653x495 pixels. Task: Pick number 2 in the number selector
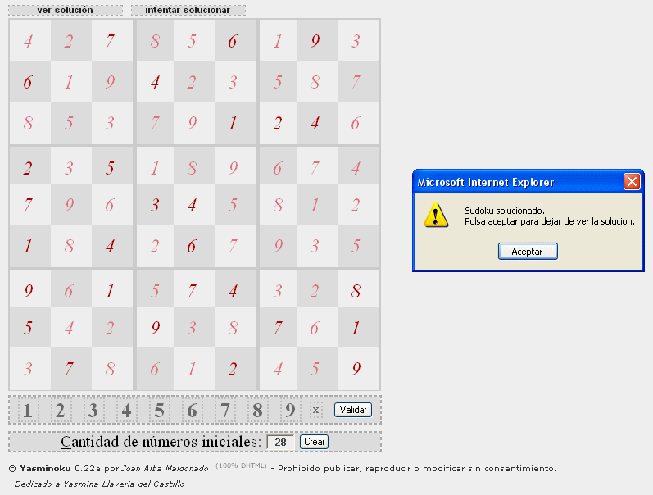tap(60, 410)
